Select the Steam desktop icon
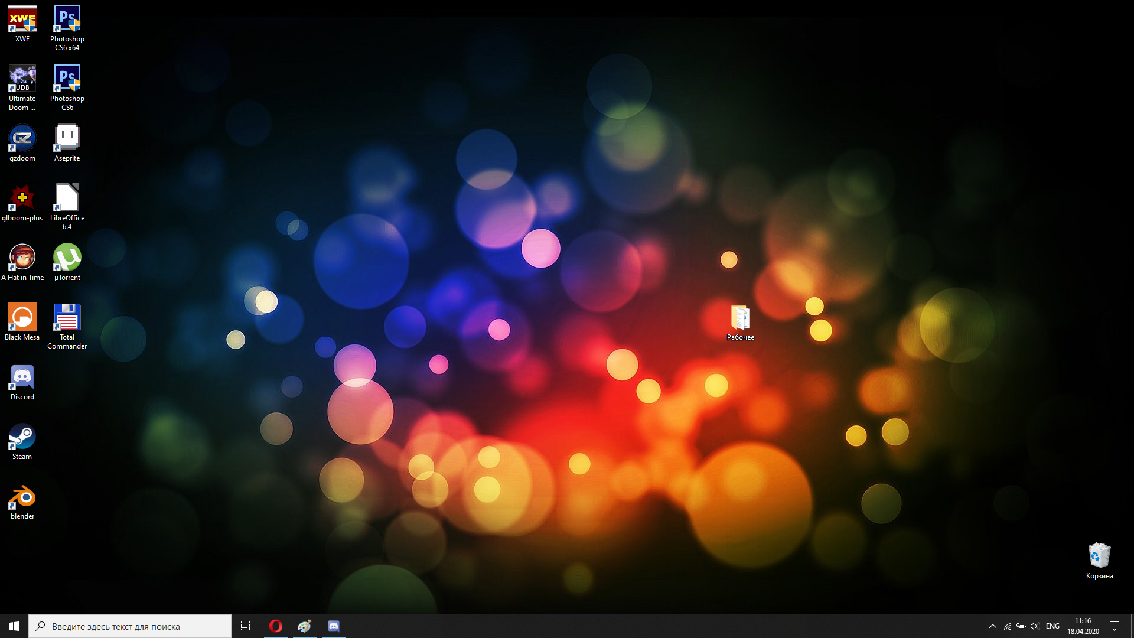 pyautogui.click(x=22, y=441)
